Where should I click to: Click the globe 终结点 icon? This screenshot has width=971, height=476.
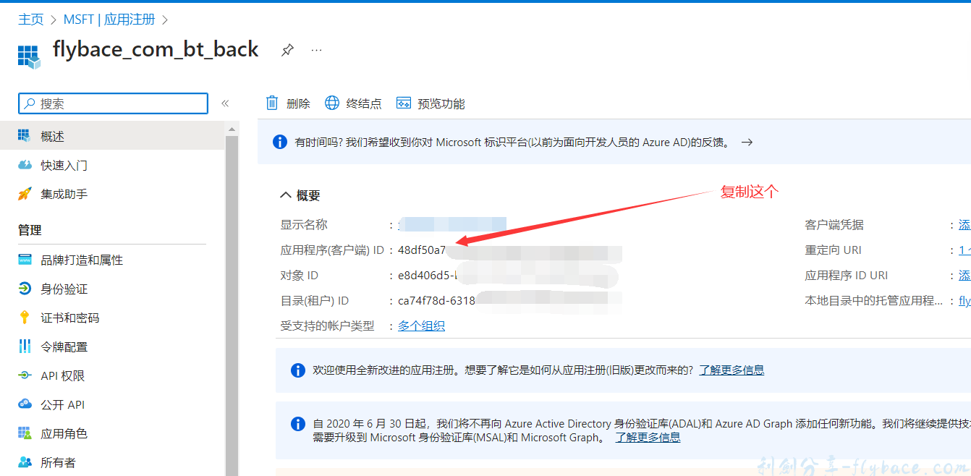coord(332,103)
